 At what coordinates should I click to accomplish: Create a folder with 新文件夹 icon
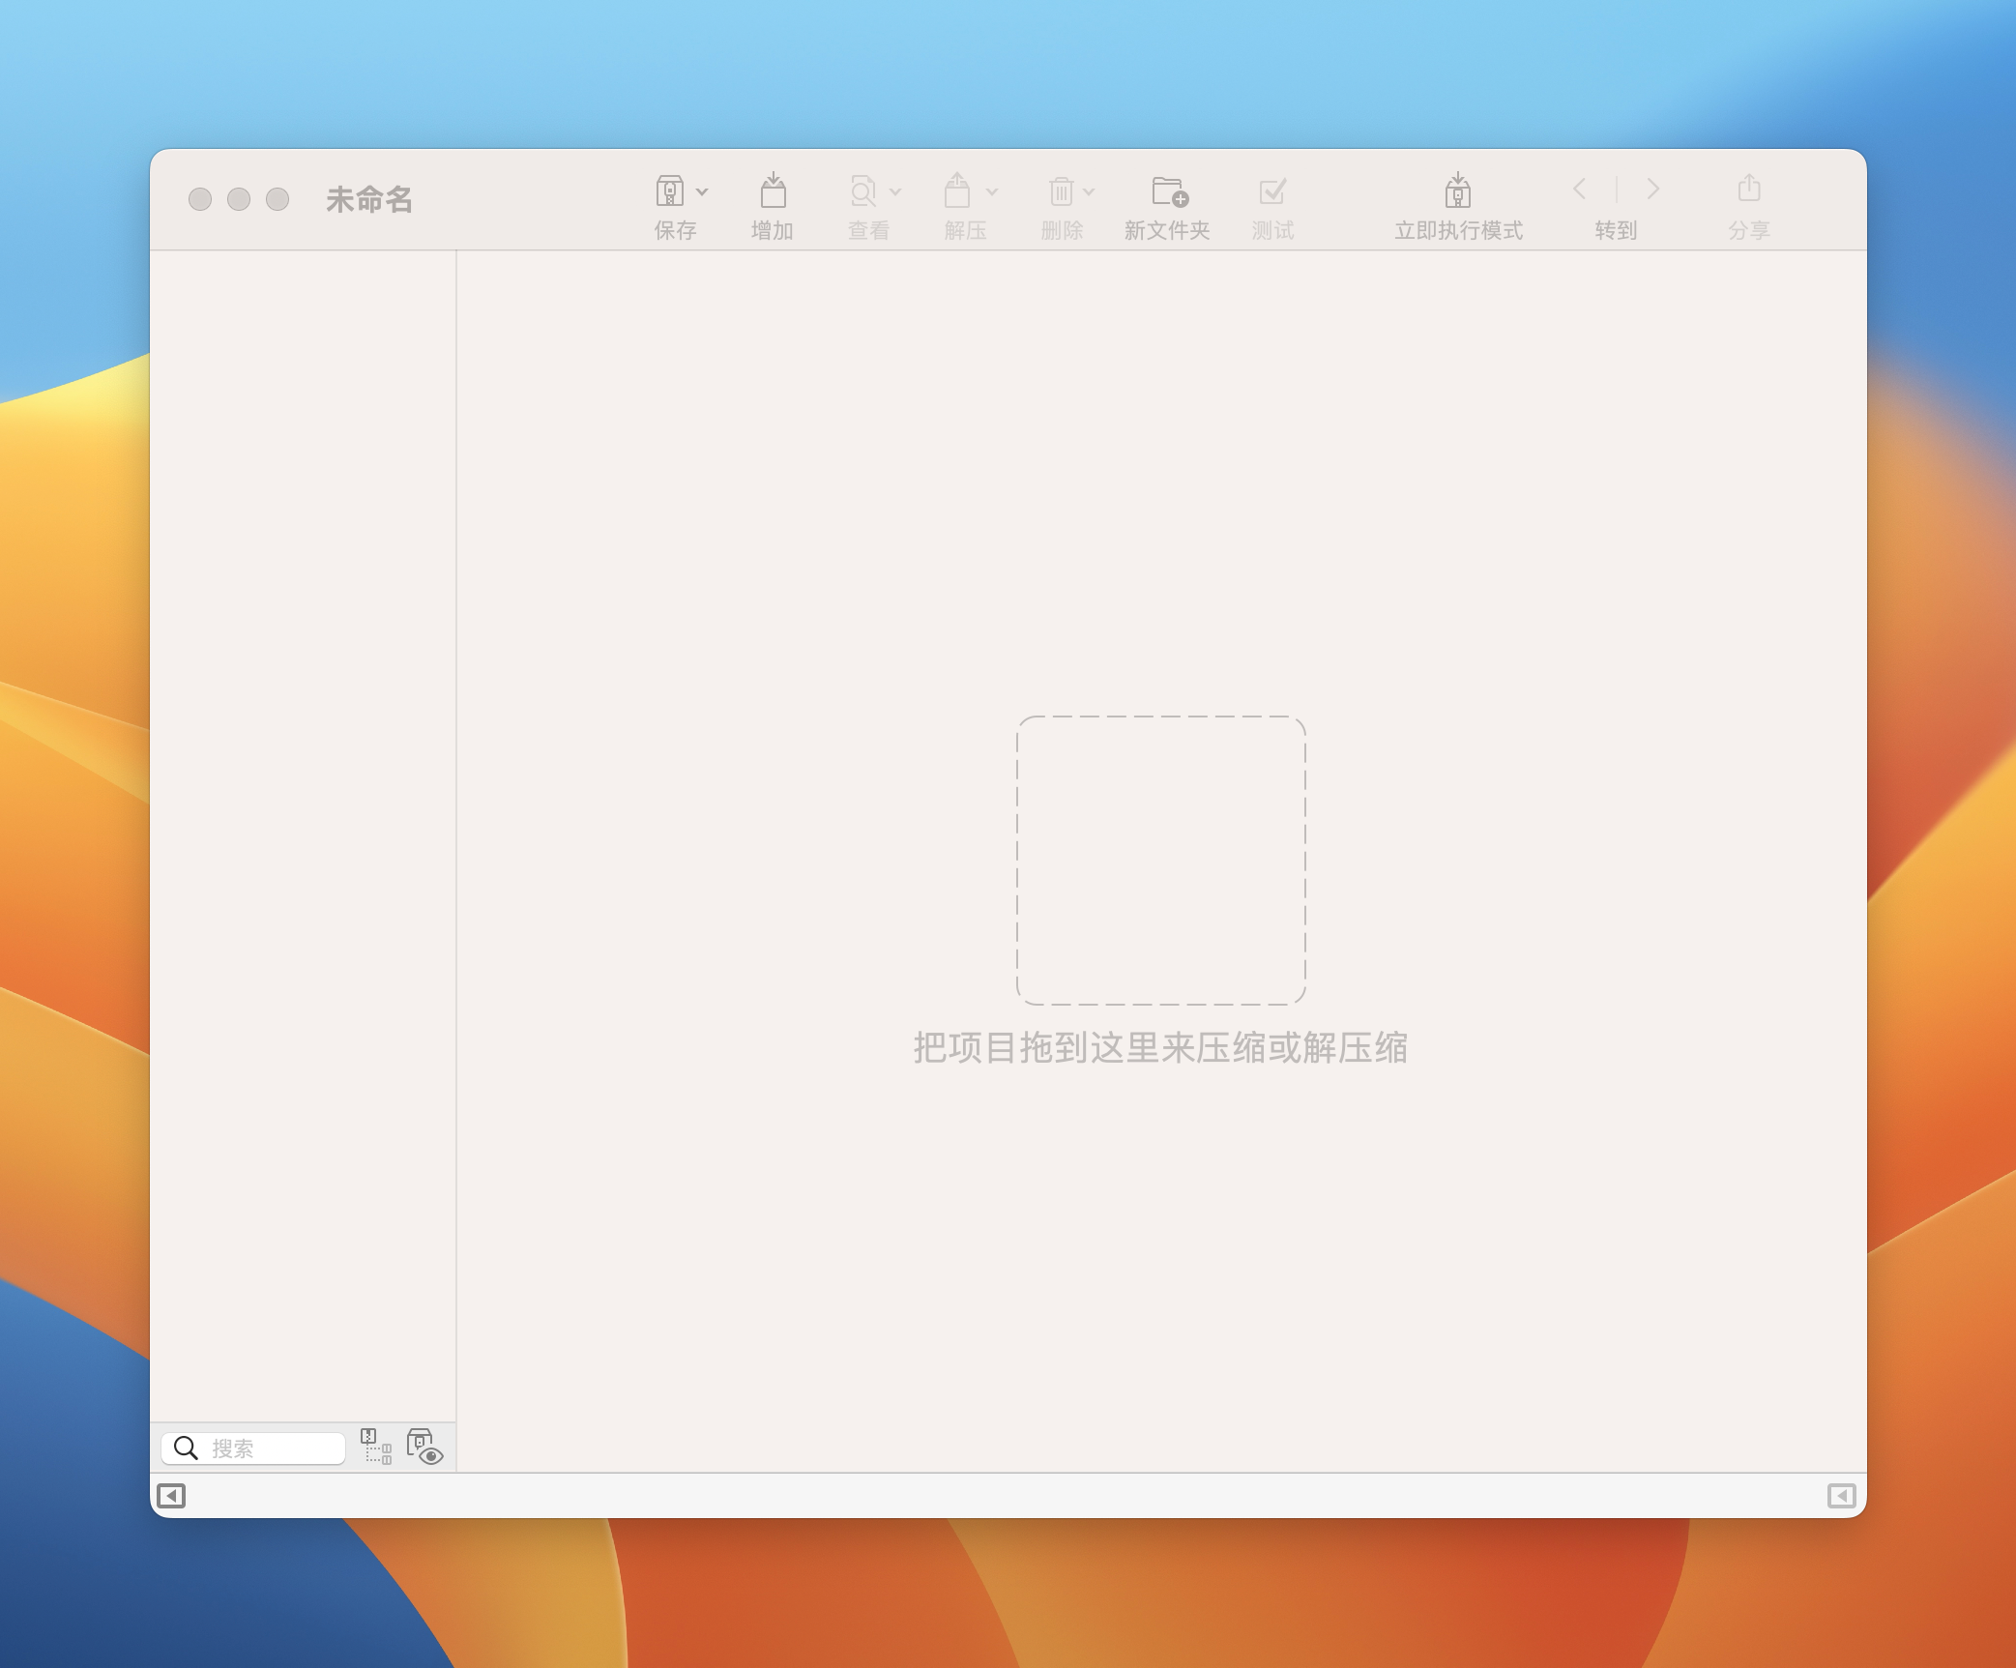(x=1170, y=191)
